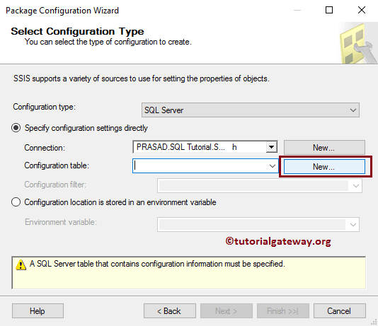The image size is (378, 326).
Task: Click the Finish button
Action: 283,311
